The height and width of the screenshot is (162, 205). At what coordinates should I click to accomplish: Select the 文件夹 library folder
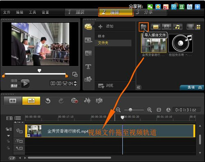point(113,43)
